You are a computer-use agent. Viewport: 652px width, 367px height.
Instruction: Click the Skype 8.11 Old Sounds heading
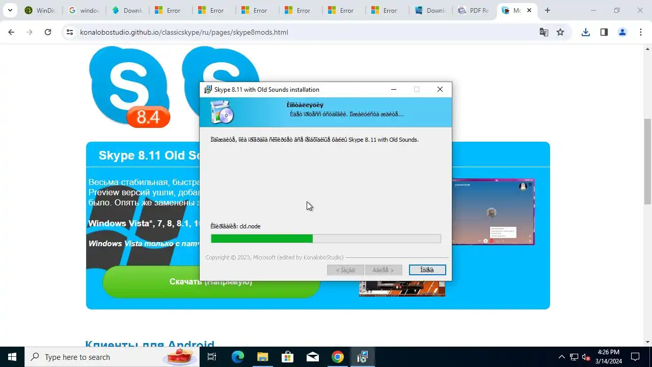[149, 155]
